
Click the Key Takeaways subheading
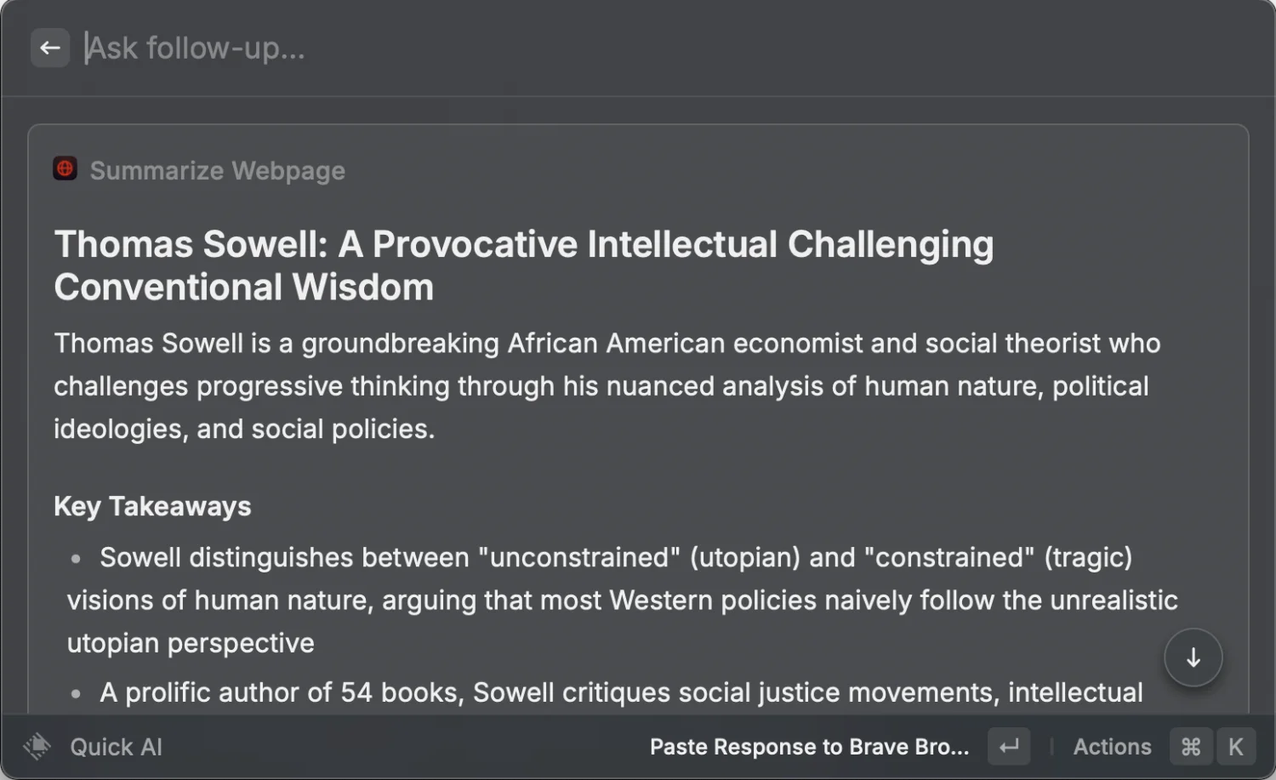click(x=152, y=506)
